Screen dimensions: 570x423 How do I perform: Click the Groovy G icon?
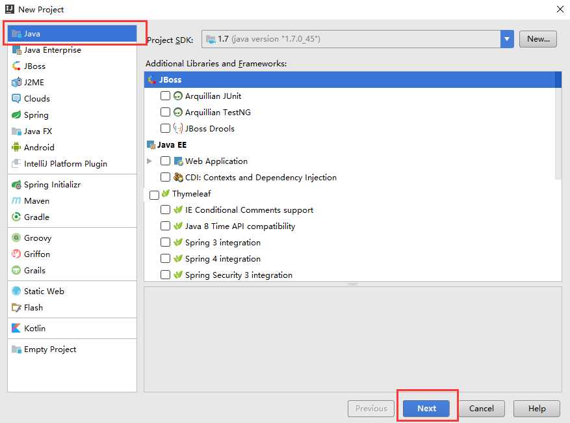[16, 238]
